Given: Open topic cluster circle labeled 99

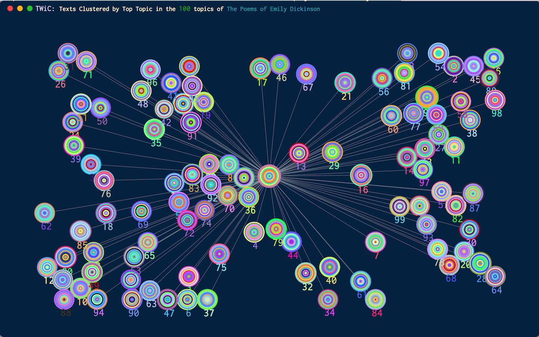Looking at the screenshot, I should point(400,206).
